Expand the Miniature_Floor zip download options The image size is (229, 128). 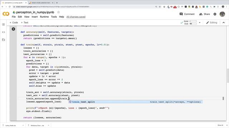click(x=49, y=126)
